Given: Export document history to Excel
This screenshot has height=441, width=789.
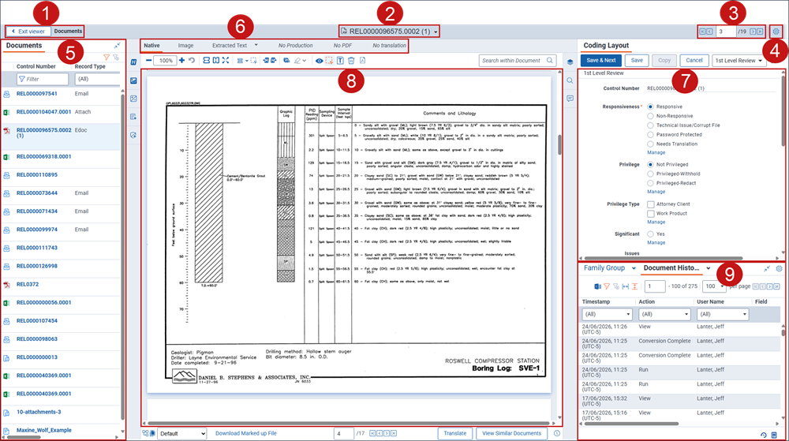Looking at the screenshot, I should pos(597,286).
